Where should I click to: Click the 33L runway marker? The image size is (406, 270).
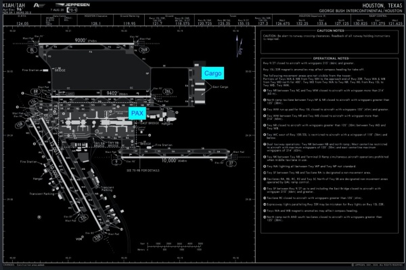pos(83,218)
